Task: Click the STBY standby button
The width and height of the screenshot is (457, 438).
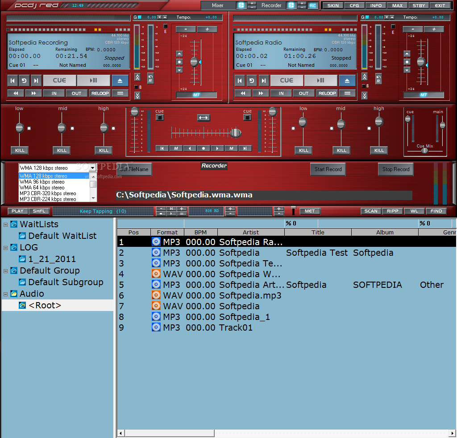Action: pyautogui.click(x=419, y=5)
